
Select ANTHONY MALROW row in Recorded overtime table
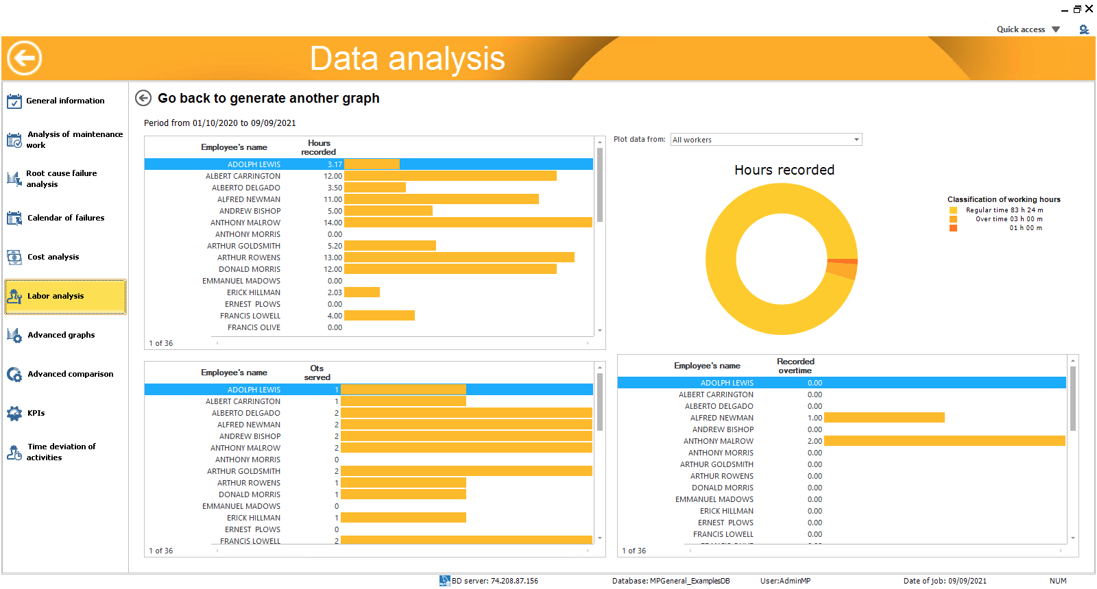pos(842,441)
